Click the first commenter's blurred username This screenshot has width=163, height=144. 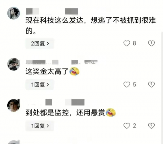click(x=52, y=11)
